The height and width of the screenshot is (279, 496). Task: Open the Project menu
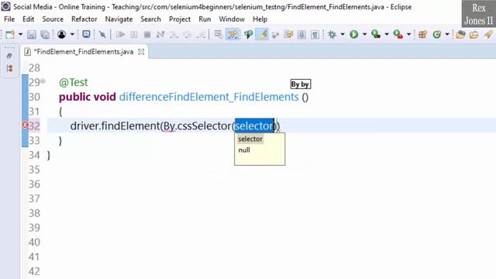tap(180, 19)
